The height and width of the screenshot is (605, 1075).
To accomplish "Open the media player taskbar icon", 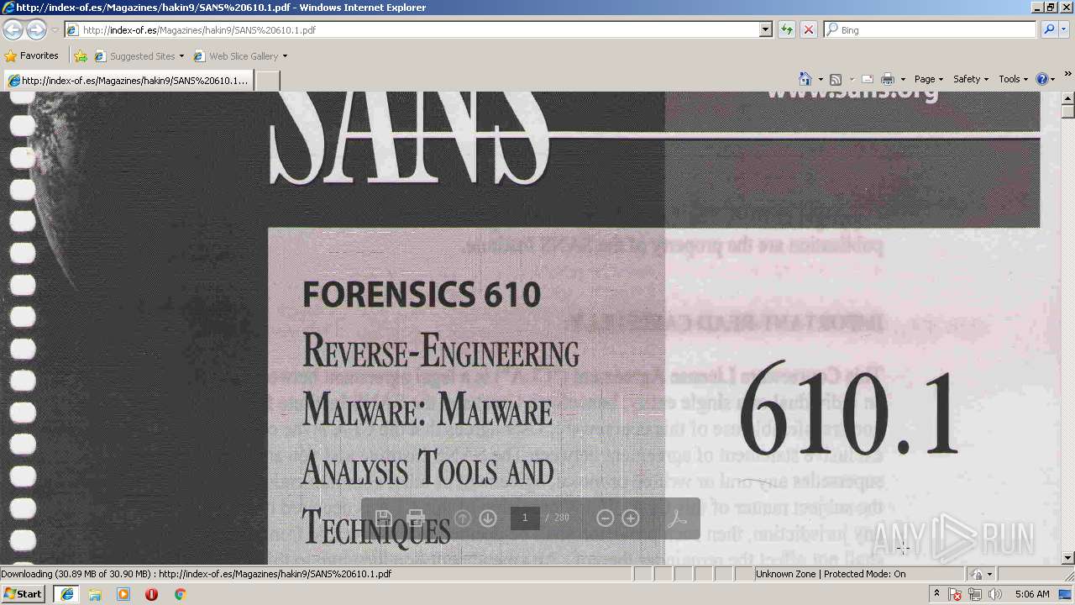I will (123, 594).
